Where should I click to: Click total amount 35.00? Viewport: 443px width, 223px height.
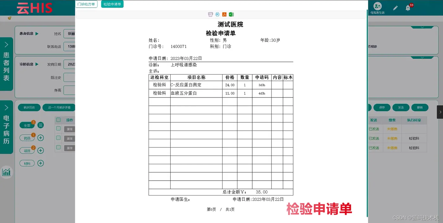262,192
